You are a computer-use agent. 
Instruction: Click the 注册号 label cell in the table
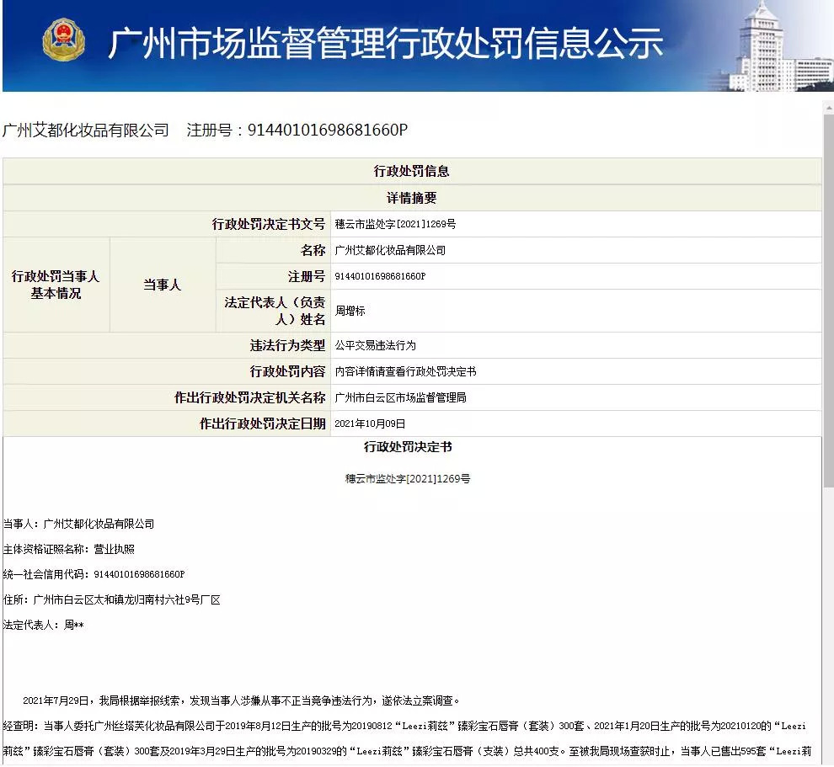(273, 276)
